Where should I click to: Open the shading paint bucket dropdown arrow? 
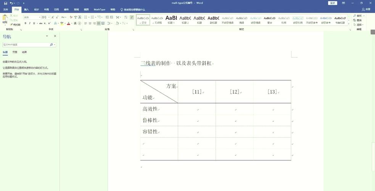(120, 23)
